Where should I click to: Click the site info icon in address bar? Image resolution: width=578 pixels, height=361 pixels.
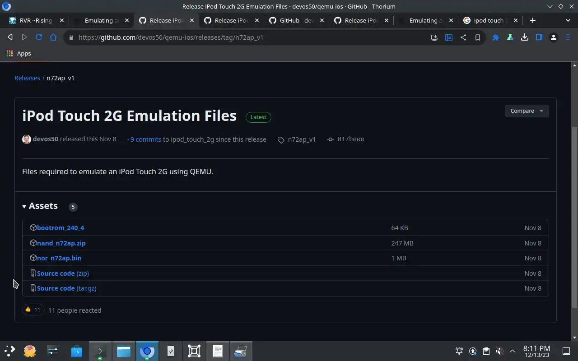pos(71,37)
